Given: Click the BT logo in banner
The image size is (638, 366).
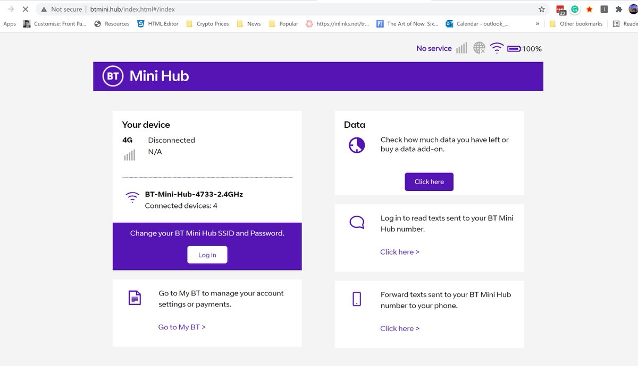Looking at the screenshot, I should coord(113,76).
